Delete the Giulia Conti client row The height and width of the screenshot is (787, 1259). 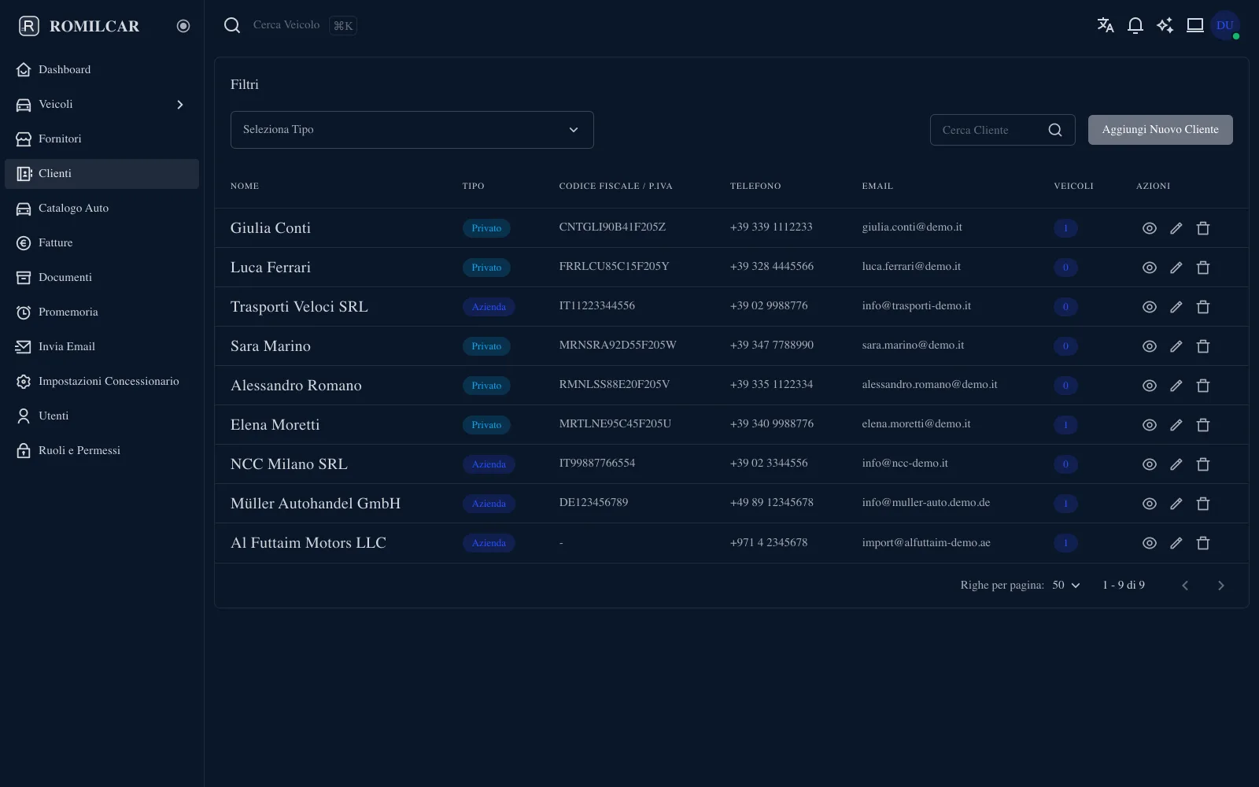click(x=1203, y=228)
